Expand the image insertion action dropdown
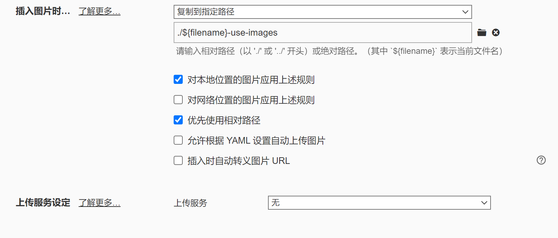This screenshot has height=238, width=558. pos(314,12)
